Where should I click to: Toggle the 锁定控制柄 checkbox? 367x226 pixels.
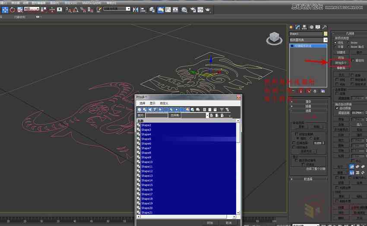297,134
